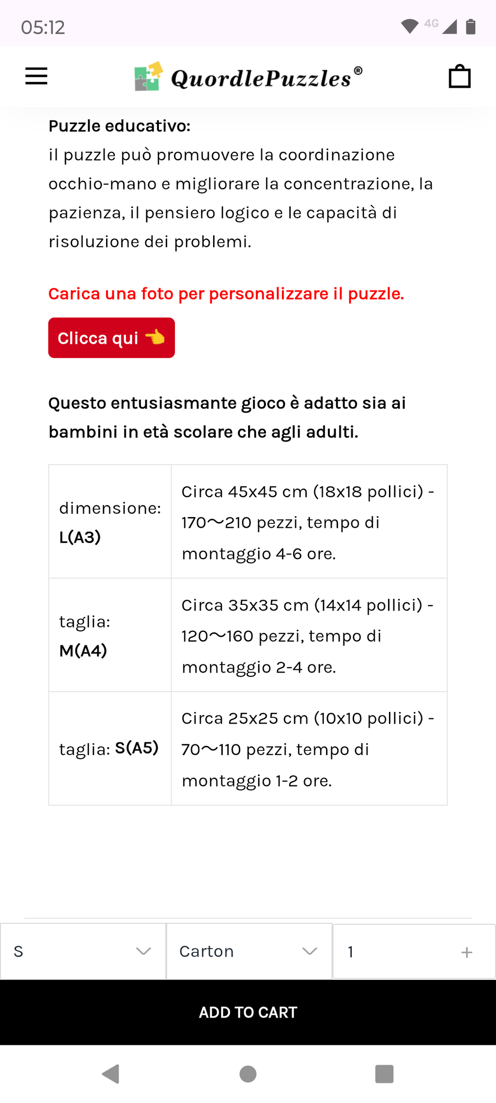Screen dimensions: 496x1103
Task: Tap the Android back navigation triangle
Action: click(111, 1073)
